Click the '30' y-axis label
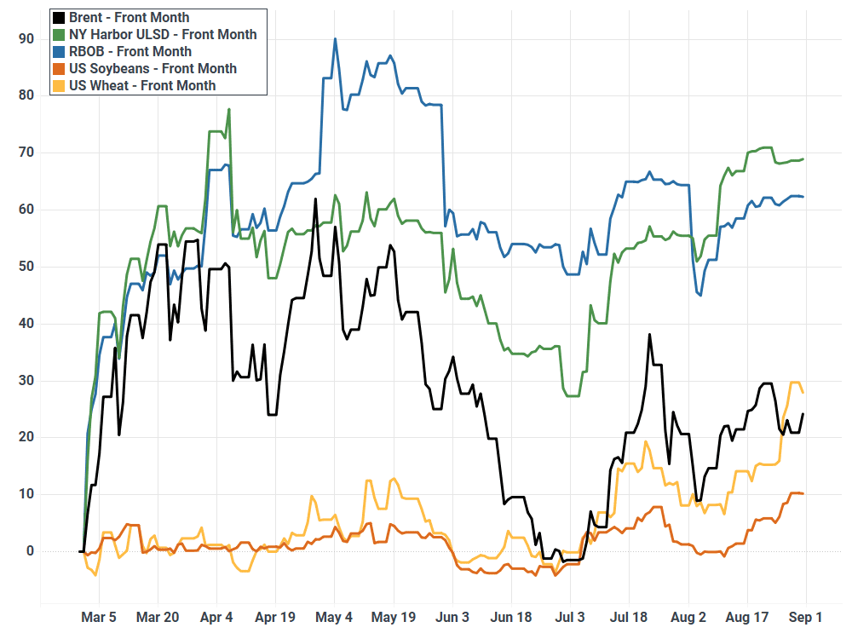 (x=26, y=380)
